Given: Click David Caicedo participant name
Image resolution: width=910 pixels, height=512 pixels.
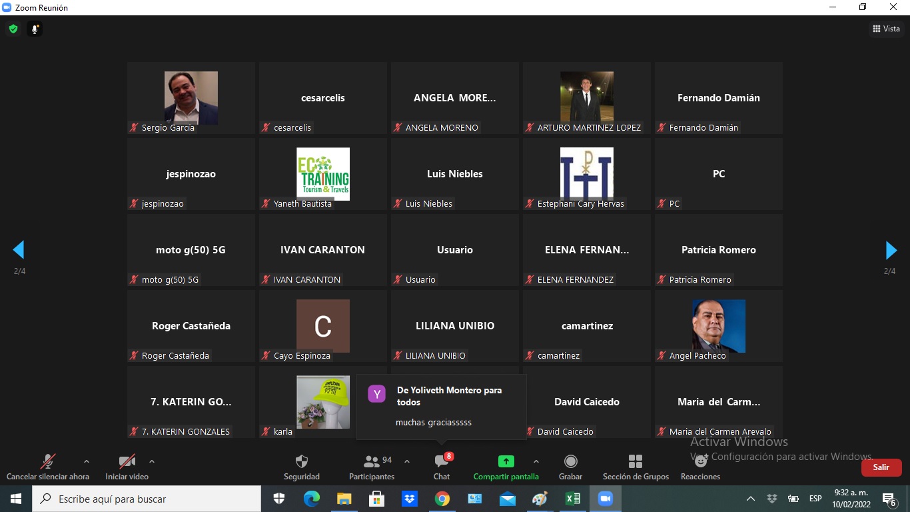Looking at the screenshot, I should click(587, 402).
